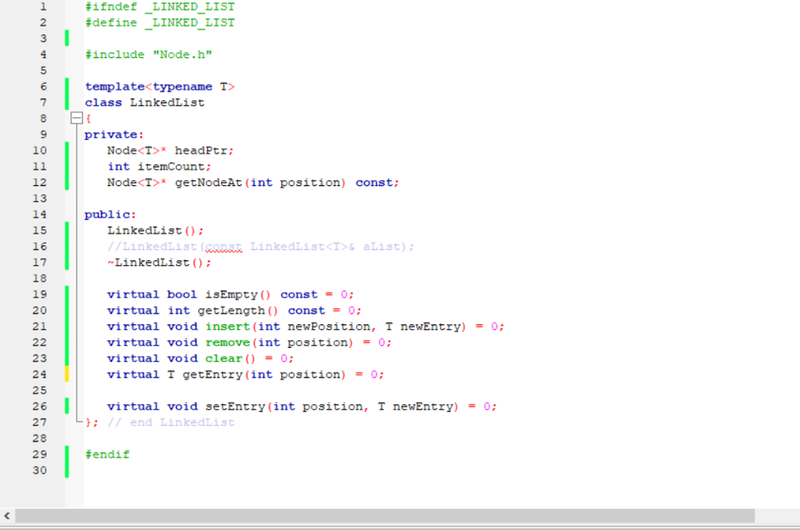Viewport: 800px width, 530px height.
Task: Click the green change marker beside line 19
Action: point(69,294)
